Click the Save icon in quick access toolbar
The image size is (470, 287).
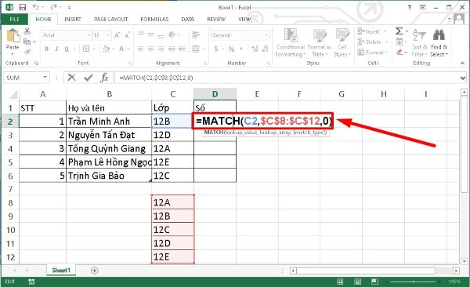pyautogui.click(x=23, y=7)
